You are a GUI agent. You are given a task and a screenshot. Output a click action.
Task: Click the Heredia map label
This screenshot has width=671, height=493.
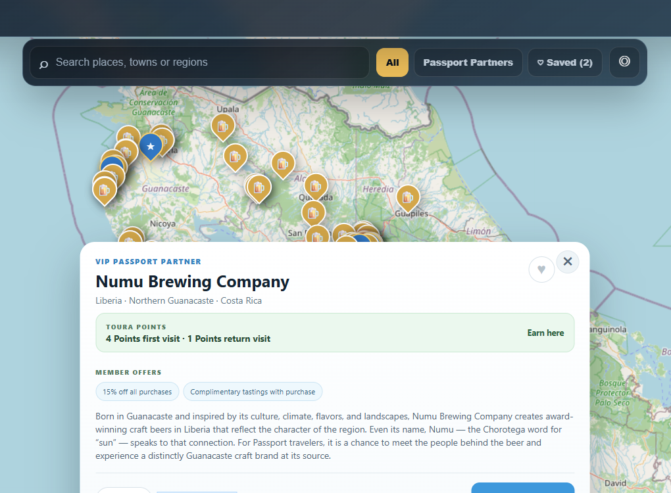coord(378,189)
